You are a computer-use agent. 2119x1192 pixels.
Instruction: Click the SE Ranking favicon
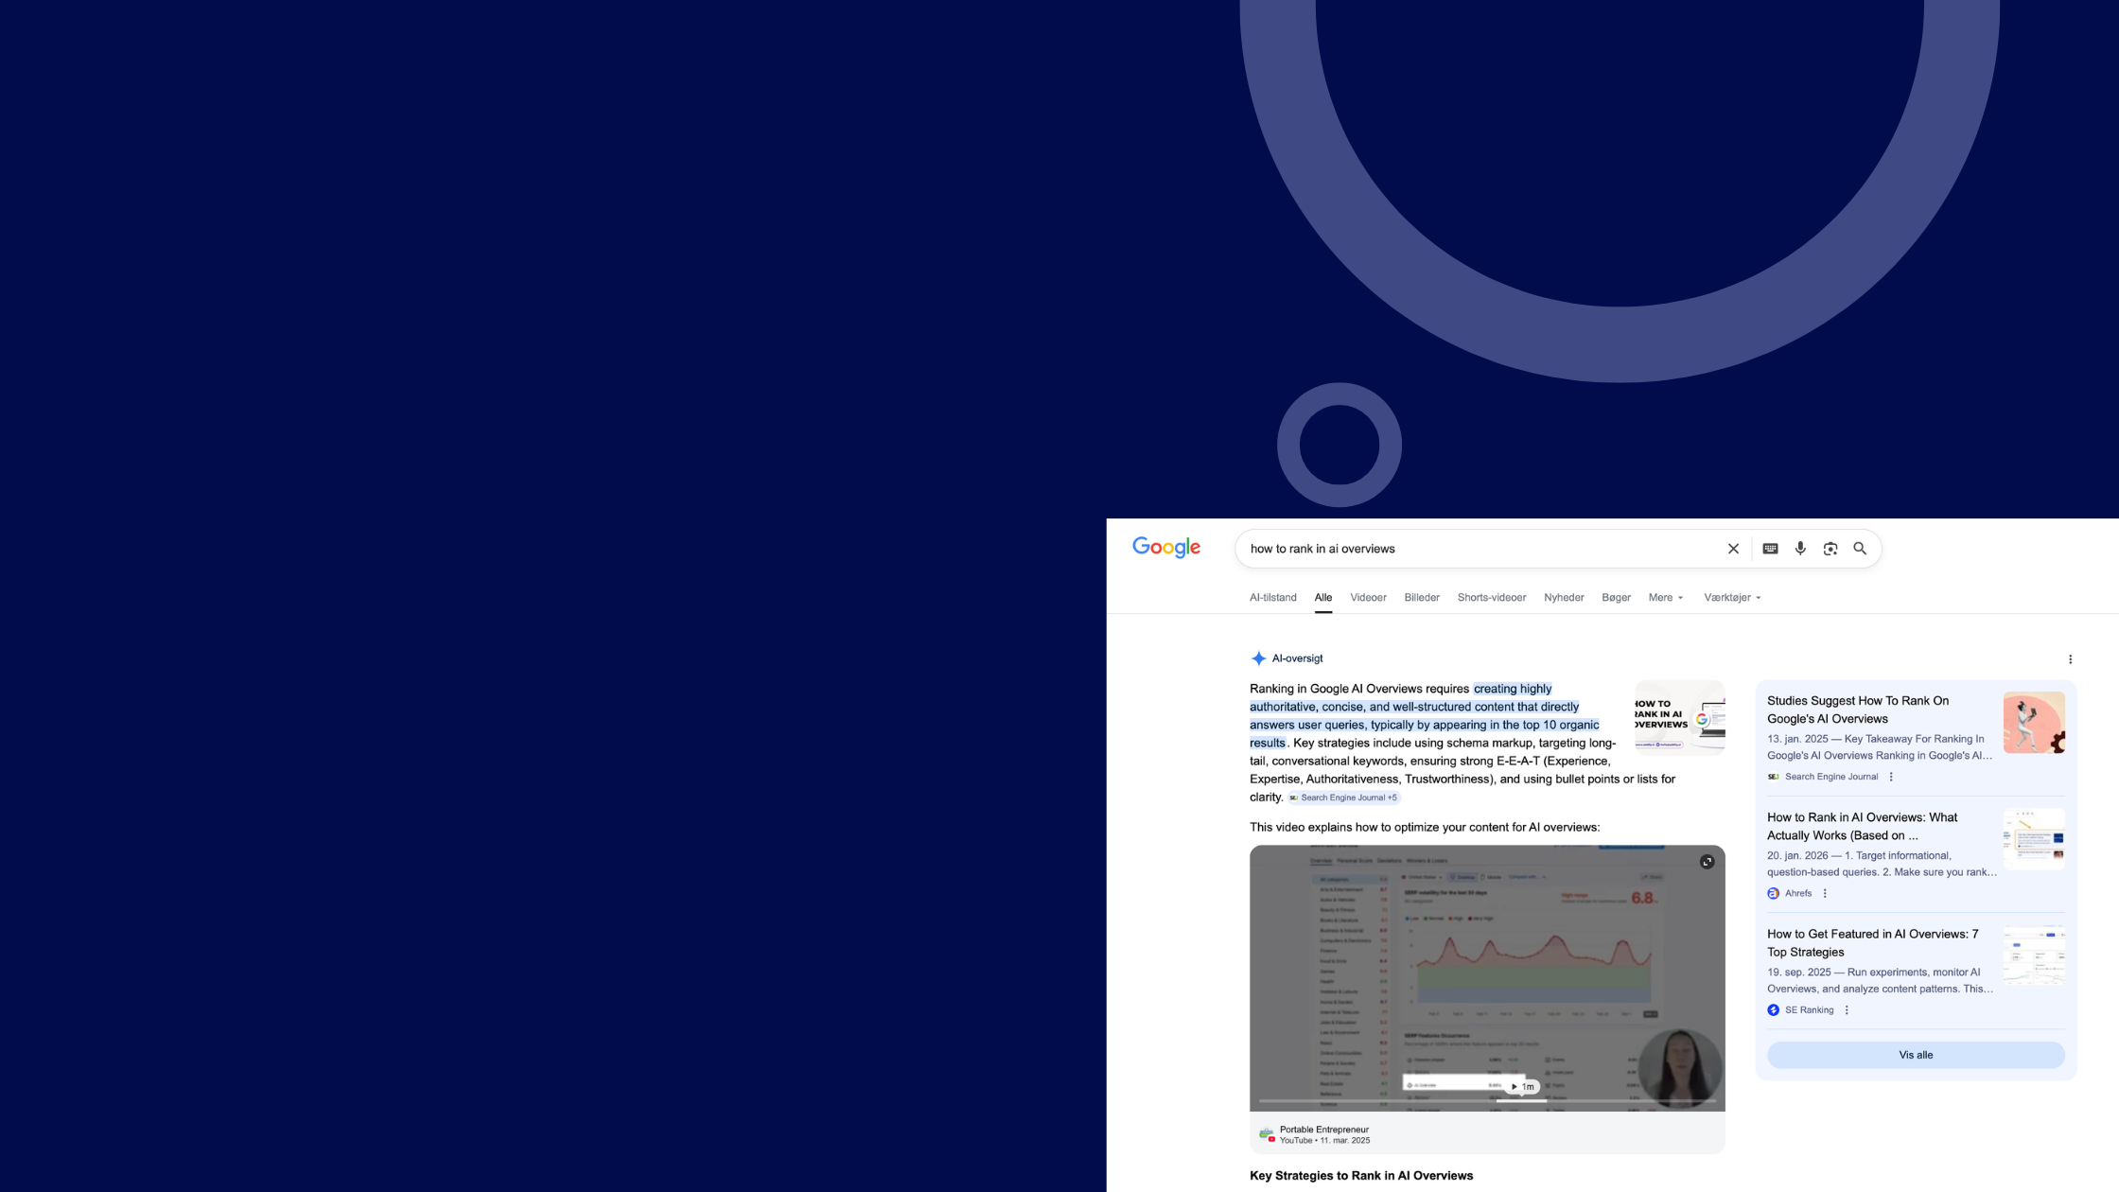[x=1773, y=1009]
